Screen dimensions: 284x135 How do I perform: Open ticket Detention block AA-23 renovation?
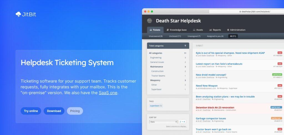pyautogui.click(x=215, y=108)
